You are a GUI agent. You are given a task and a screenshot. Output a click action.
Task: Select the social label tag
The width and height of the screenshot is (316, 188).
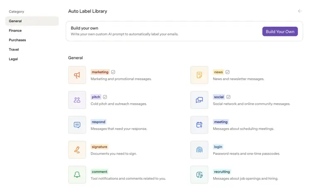219,97
